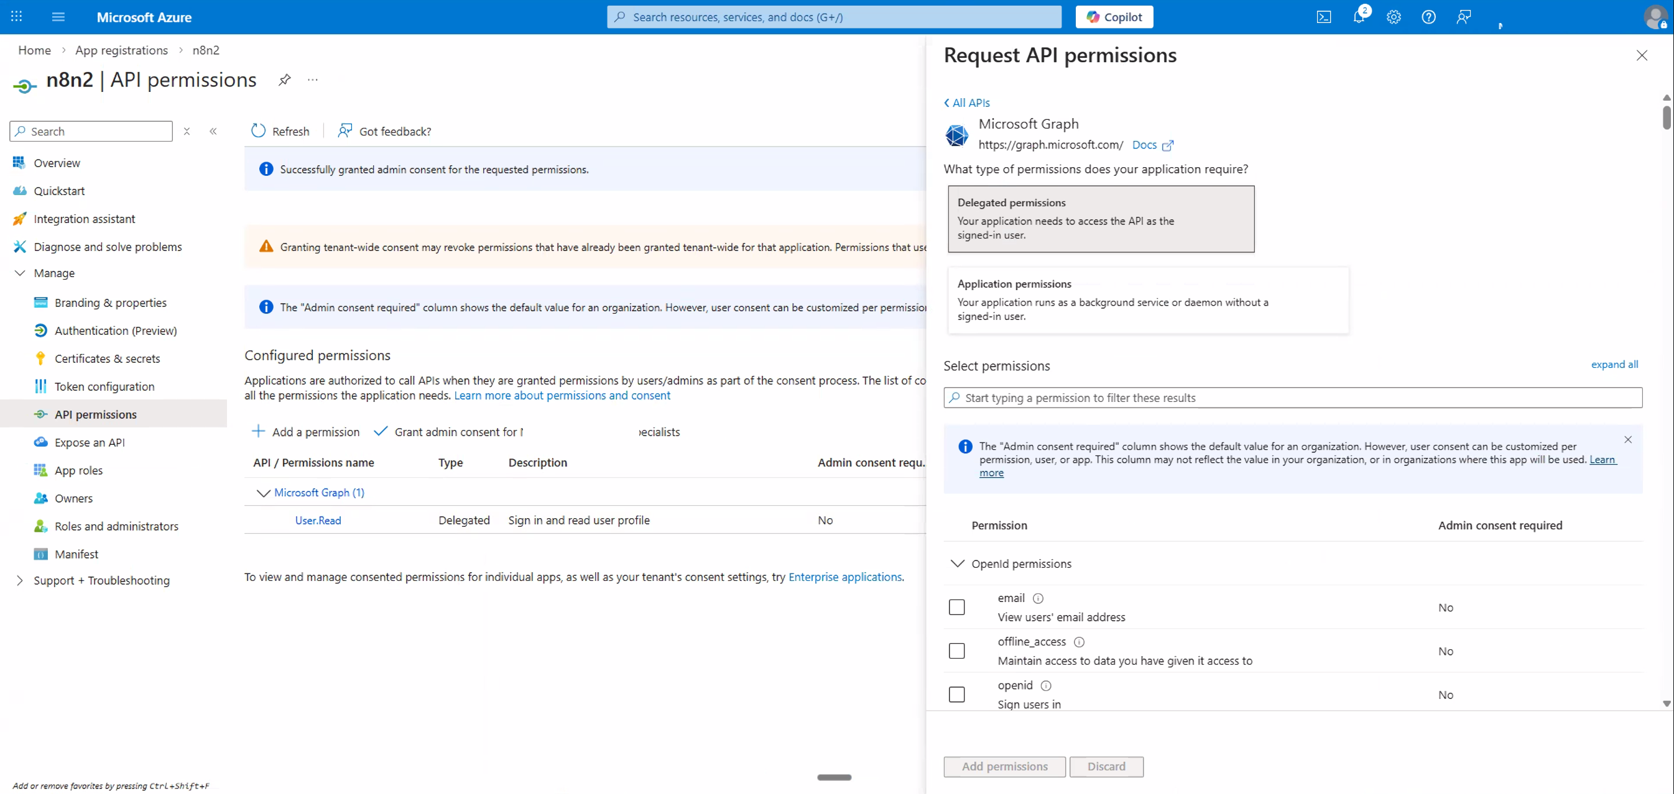Go to App roles settings
1674x794 pixels.
(x=78, y=470)
